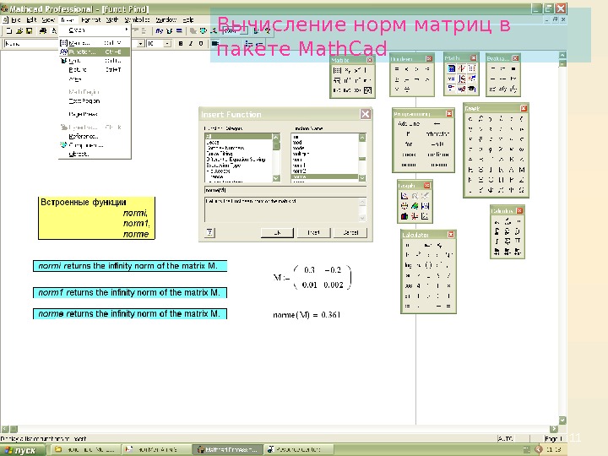The height and width of the screenshot is (456, 608).
Task: Toggle Italic formatting in the format bar
Action: [x=191, y=43]
